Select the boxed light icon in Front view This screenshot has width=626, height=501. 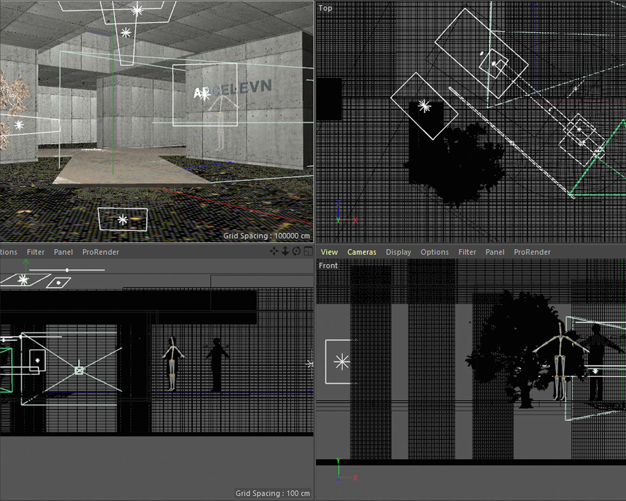point(341,361)
